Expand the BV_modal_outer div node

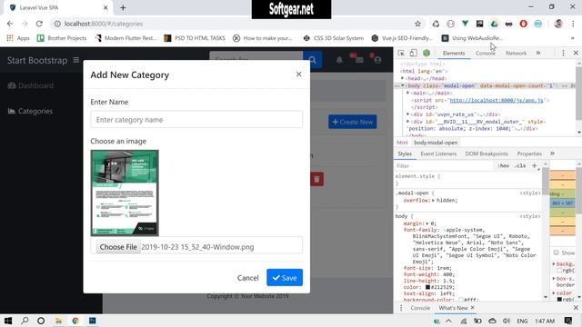(408, 121)
